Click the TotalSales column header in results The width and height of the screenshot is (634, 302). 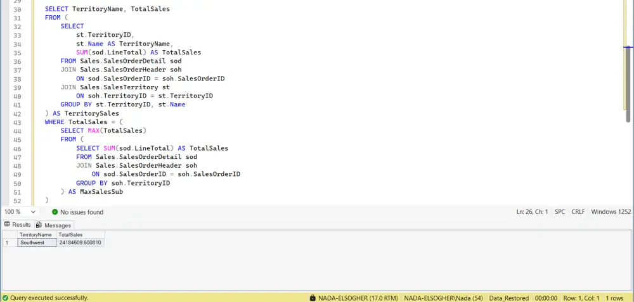click(x=81, y=235)
